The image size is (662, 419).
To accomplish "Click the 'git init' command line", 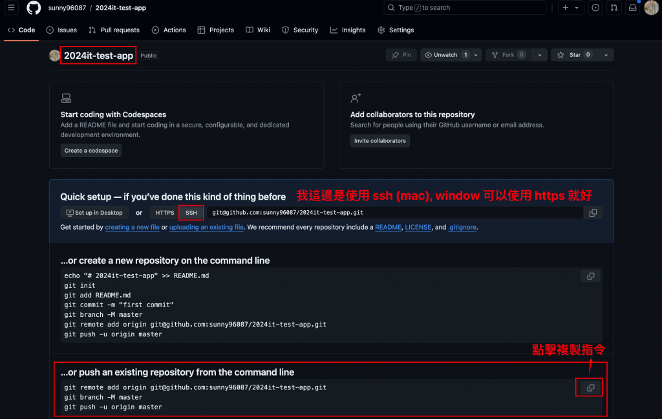I will tap(80, 286).
